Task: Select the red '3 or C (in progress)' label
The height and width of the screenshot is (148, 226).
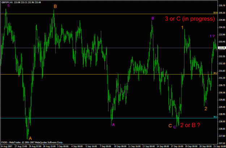Action: tap(190, 19)
